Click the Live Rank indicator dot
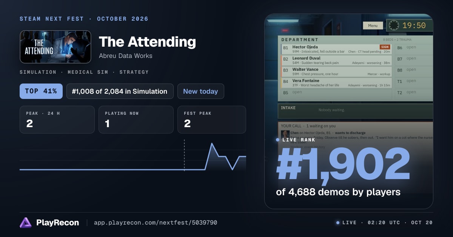The height and width of the screenshot is (237, 453). click(x=278, y=140)
